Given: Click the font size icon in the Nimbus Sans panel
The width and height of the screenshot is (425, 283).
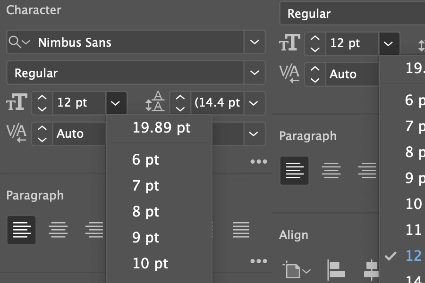Looking at the screenshot, I should [x=17, y=102].
